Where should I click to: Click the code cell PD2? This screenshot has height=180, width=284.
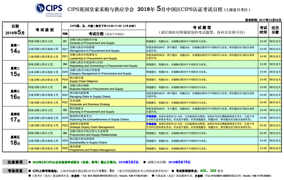tap(65, 103)
